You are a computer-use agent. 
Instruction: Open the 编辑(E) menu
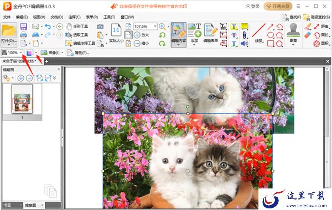tap(22, 17)
